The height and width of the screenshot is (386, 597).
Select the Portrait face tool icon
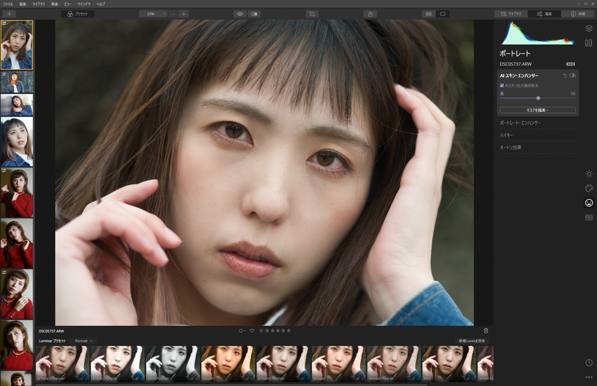tap(589, 203)
